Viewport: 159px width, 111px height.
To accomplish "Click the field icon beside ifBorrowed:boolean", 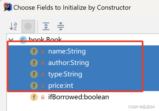I will pos(34,97).
